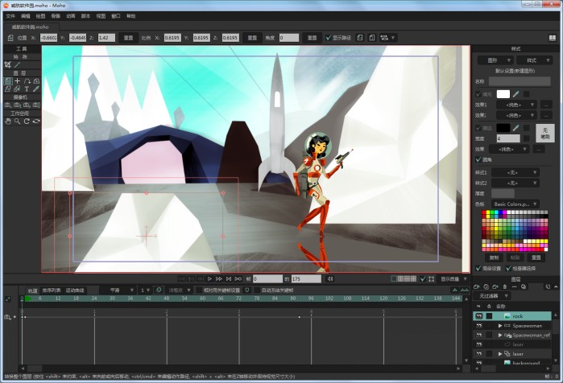Screen dimensions: 563x383
Task: Click the scale reset button
Action: coord(252,38)
